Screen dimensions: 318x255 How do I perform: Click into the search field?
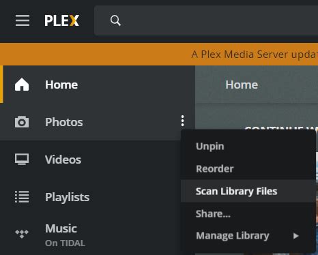[x=206, y=20]
